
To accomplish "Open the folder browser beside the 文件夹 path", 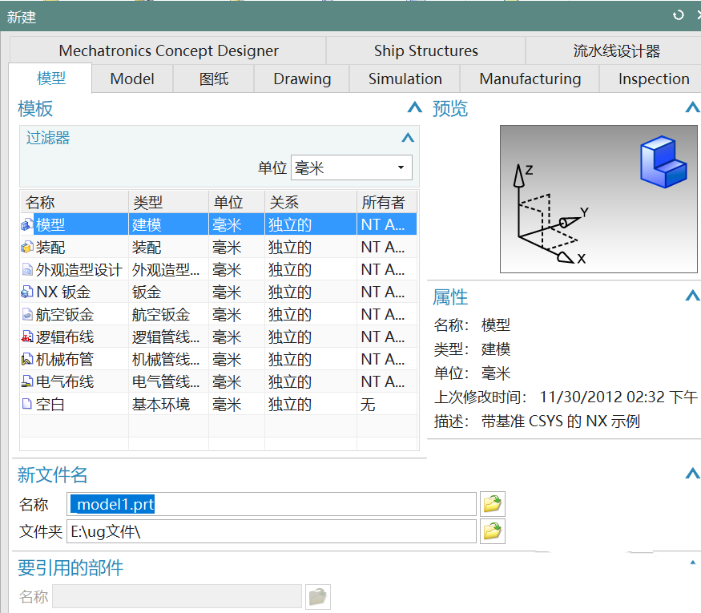I will coord(493,530).
